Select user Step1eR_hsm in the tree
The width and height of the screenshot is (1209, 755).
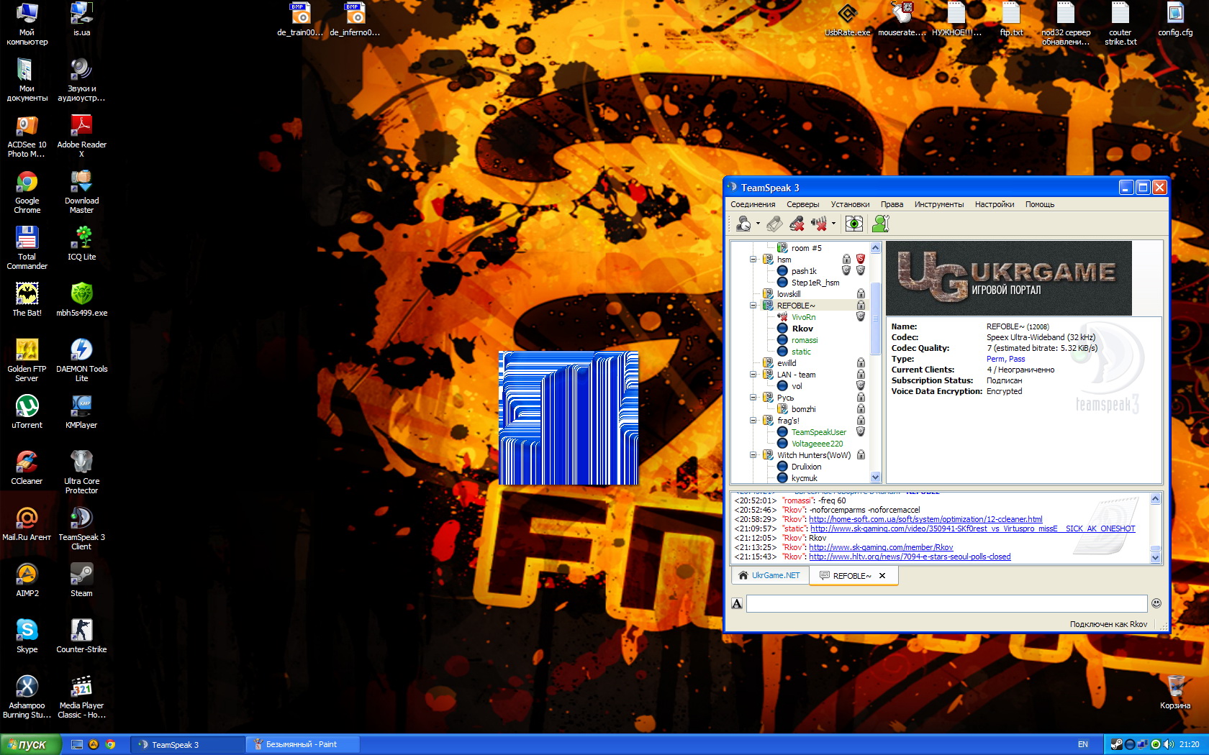coord(815,283)
